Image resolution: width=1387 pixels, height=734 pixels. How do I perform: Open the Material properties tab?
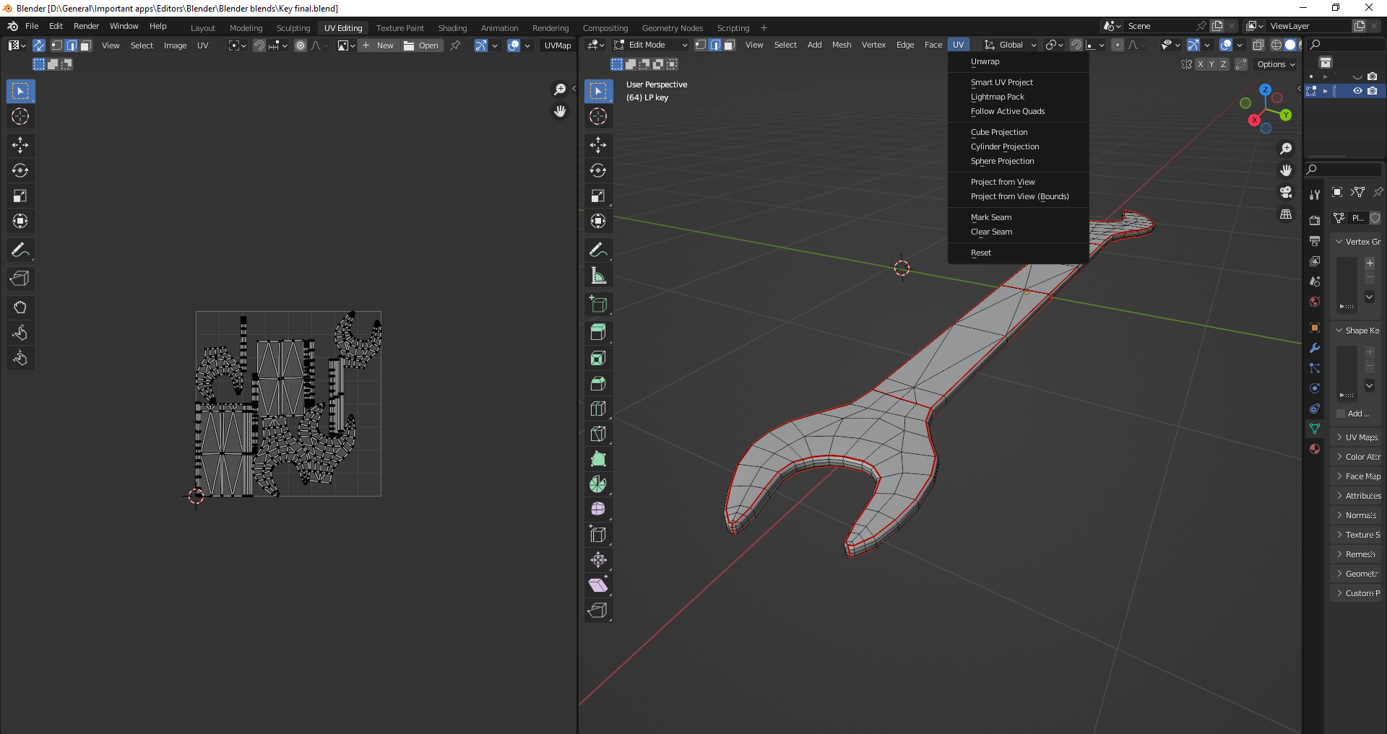coord(1315,449)
